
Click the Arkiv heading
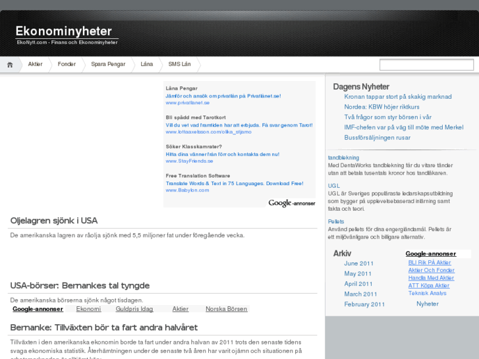click(342, 254)
